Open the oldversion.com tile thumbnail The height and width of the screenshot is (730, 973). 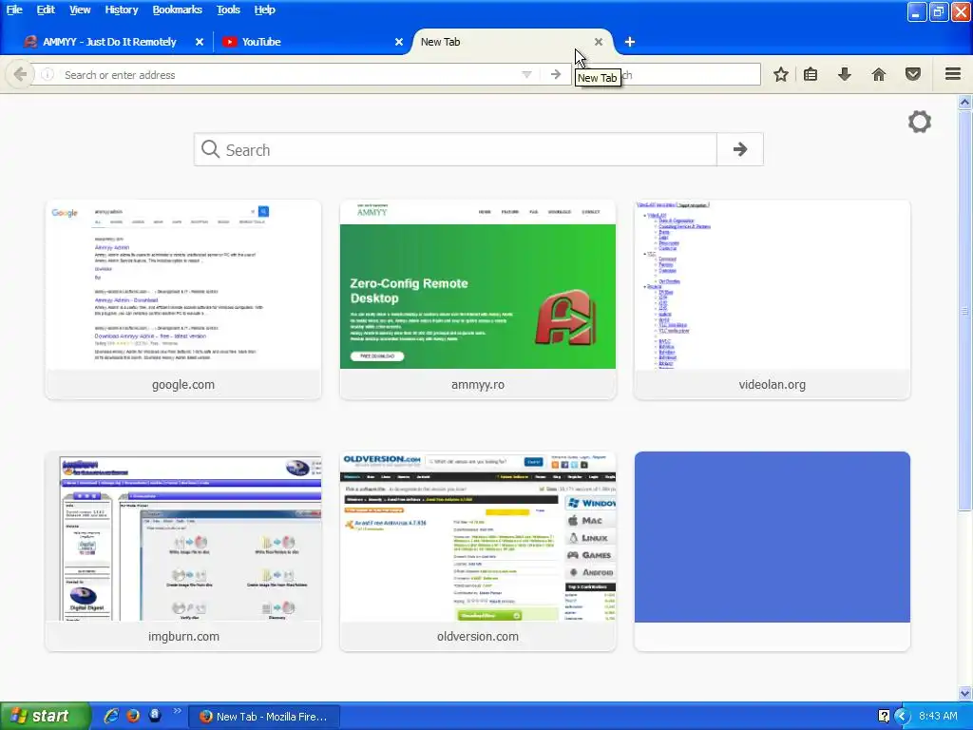(x=478, y=537)
